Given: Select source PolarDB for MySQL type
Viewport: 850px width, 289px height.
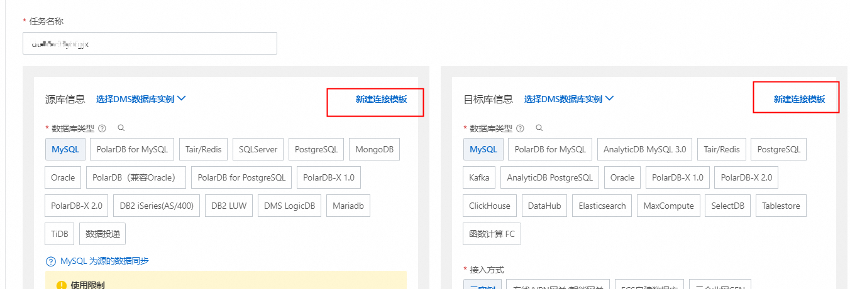Looking at the screenshot, I should tap(132, 149).
